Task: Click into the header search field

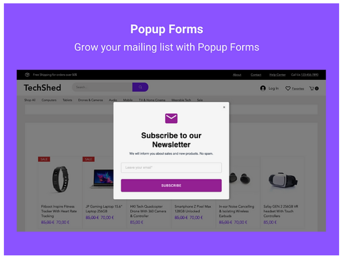Action: point(102,87)
